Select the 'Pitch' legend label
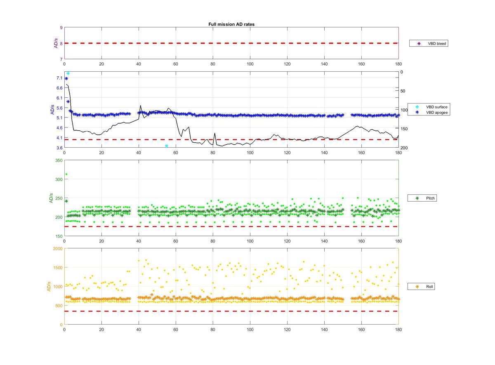Image resolution: width=495 pixels, height=365 pixels. pos(430,198)
